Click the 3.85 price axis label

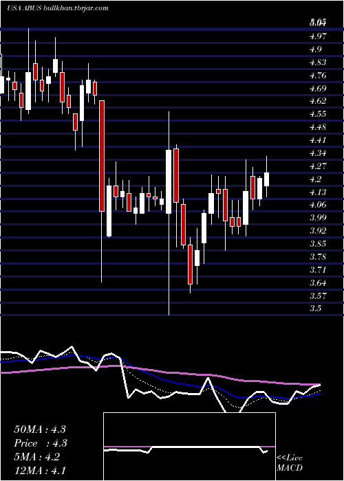pyautogui.click(x=318, y=244)
